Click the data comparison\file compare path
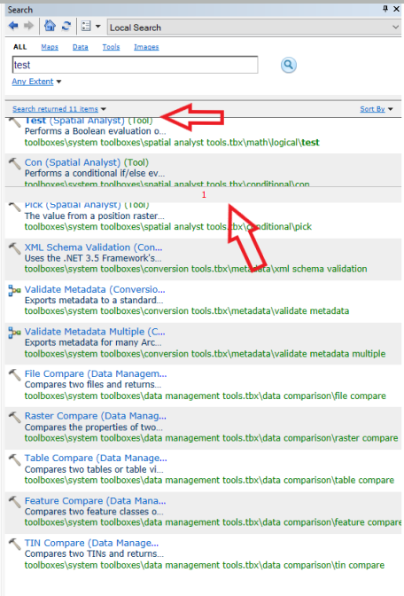Viewport: 404px width, 596px height. click(206, 396)
